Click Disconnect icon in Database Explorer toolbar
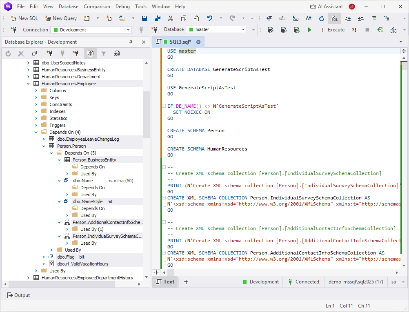Screen dimensions: 409x312 point(76,53)
